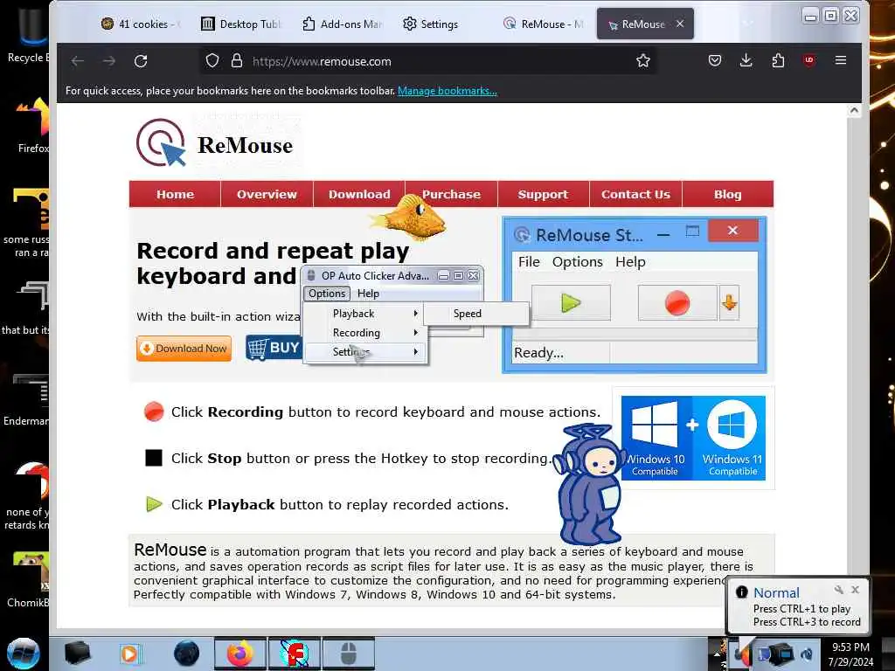Open the Download navigation page
The width and height of the screenshot is (895, 671).
pos(359,194)
